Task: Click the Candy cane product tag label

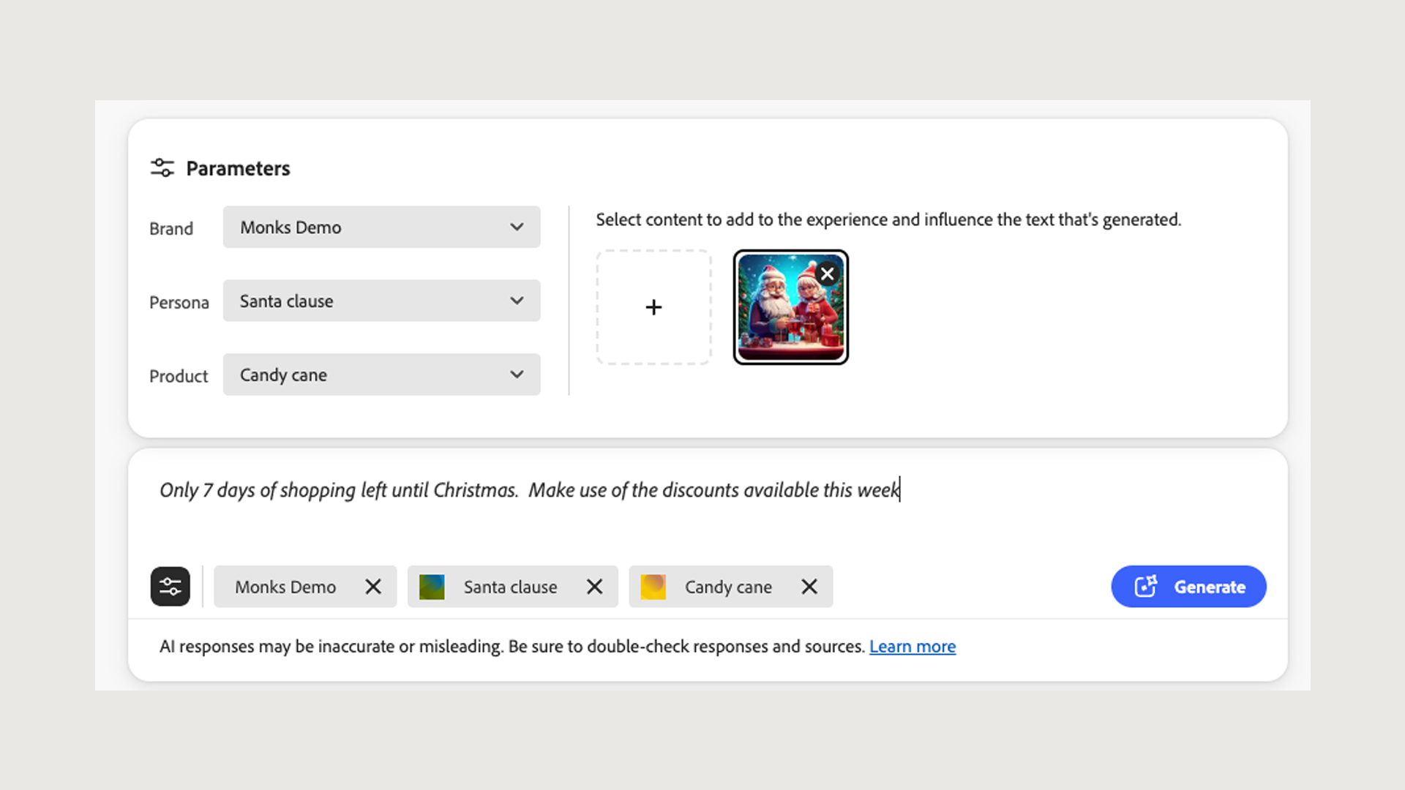Action: click(x=728, y=587)
